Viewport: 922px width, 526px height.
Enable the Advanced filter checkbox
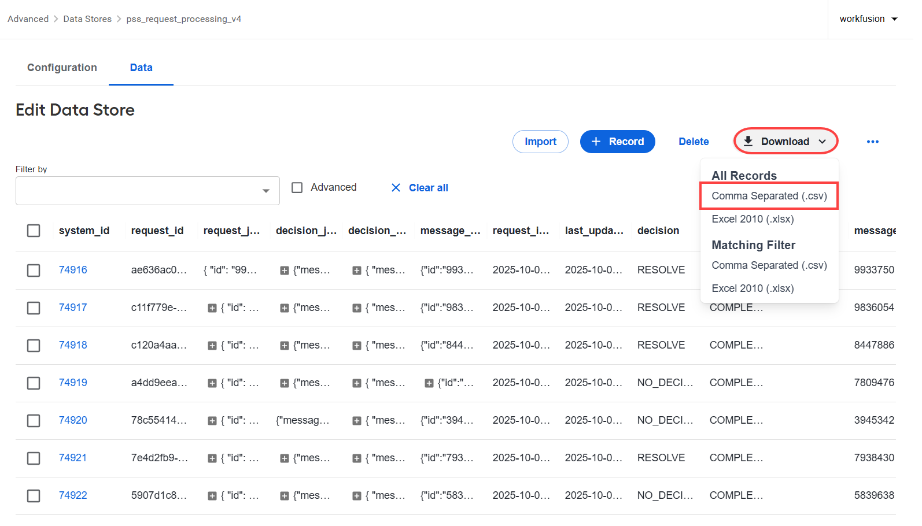[297, 188]
